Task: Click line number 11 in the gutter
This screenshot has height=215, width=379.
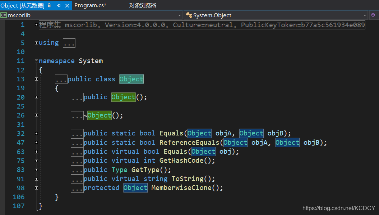Action: pos(21,61)
